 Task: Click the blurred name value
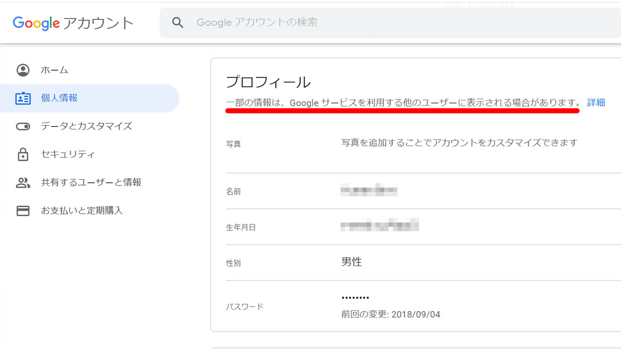click(369, 190)
